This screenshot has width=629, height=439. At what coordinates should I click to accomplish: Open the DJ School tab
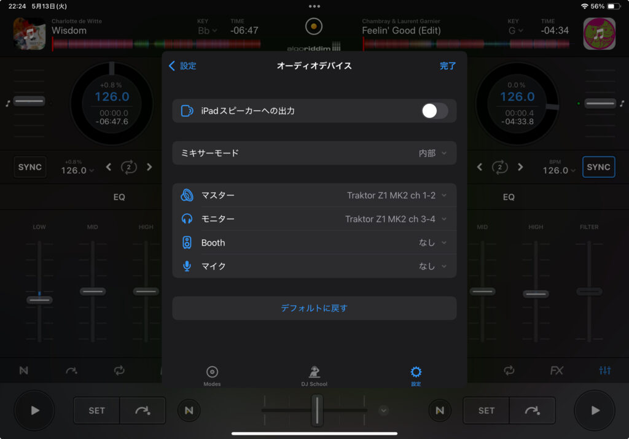pyautogui.click(x=314, y=376)
